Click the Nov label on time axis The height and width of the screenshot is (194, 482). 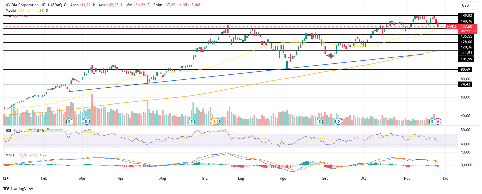pyautogui.click(x=407, y=178)
